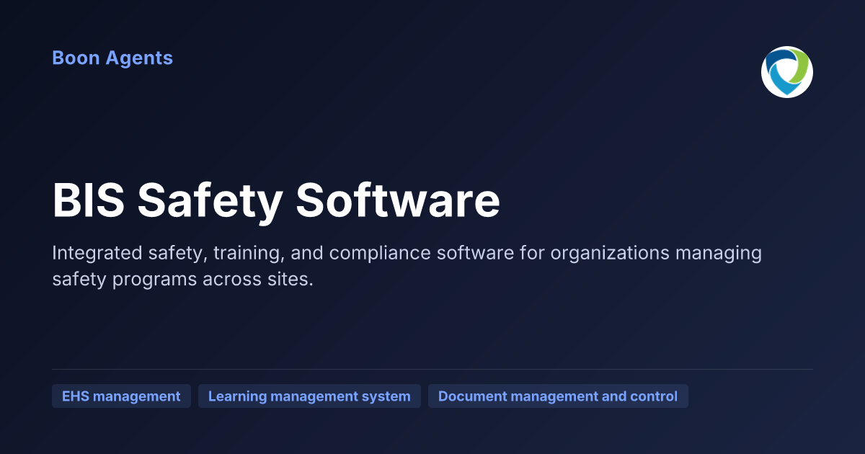Open the Boon Agents link

[112, 58]
